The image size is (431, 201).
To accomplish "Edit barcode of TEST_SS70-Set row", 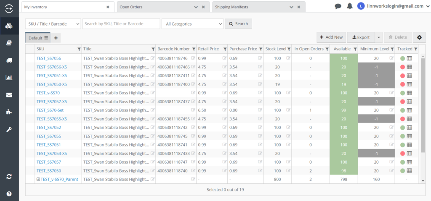I will click(194, 110).
